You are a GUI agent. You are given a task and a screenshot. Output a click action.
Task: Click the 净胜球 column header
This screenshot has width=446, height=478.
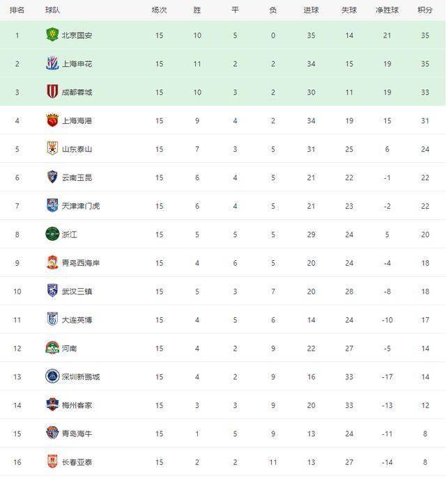pos(387,10)
